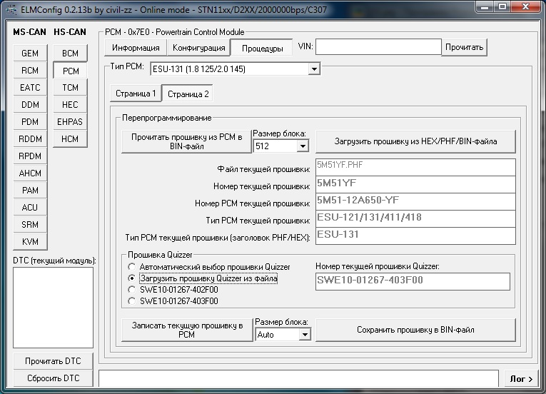546x394 pixels.
Task: Select RDDM module button
Action: pyautogui.click(x=30, y=138)
